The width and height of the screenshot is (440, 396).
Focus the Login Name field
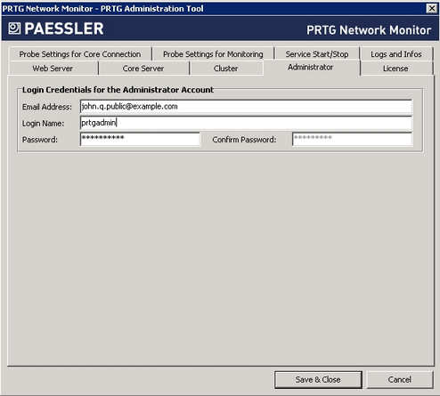pyautogui.click(x=246, y=123)
